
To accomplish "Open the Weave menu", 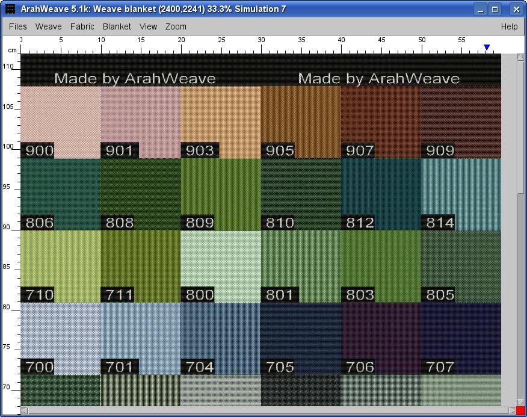I will (x=48, y=26).
